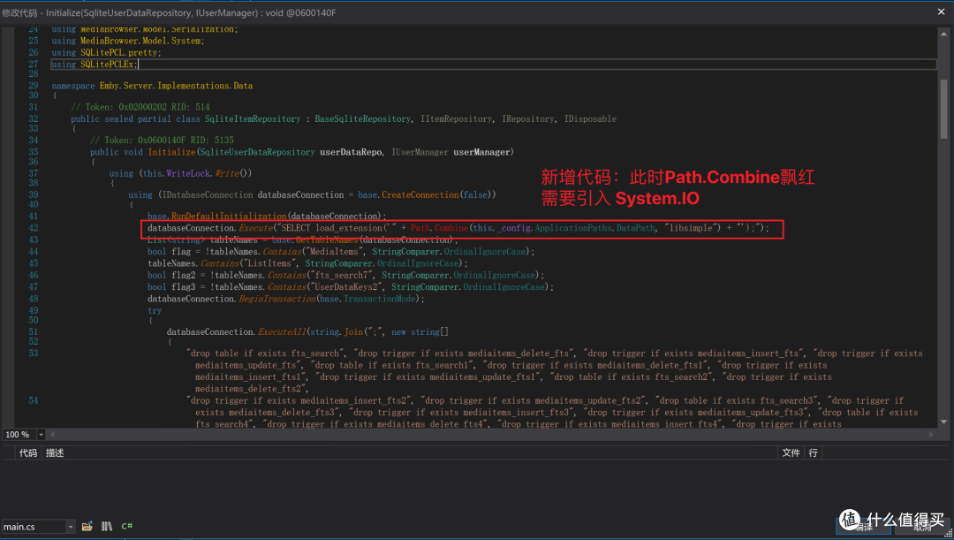Viewport: 954px width, 540px height.
Task: Place cursor at end of using SQLitePCLEx line
Action: 138,65
